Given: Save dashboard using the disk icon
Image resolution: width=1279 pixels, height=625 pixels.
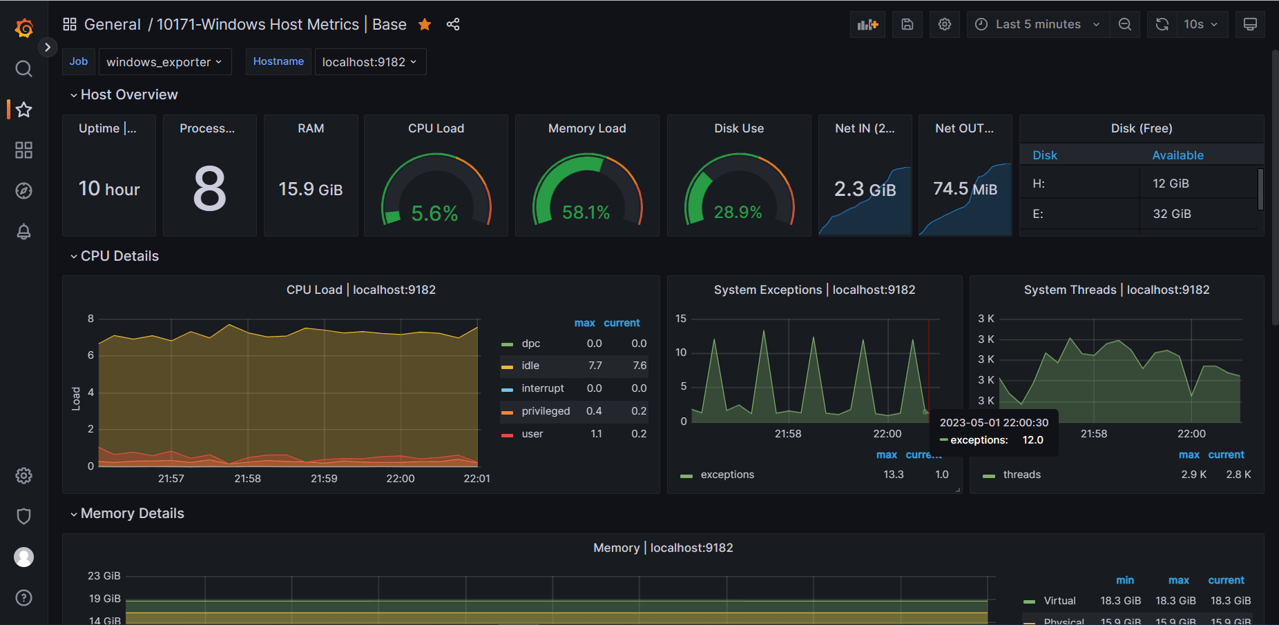Looking at the screenshot, I should [x=907, y=25].
